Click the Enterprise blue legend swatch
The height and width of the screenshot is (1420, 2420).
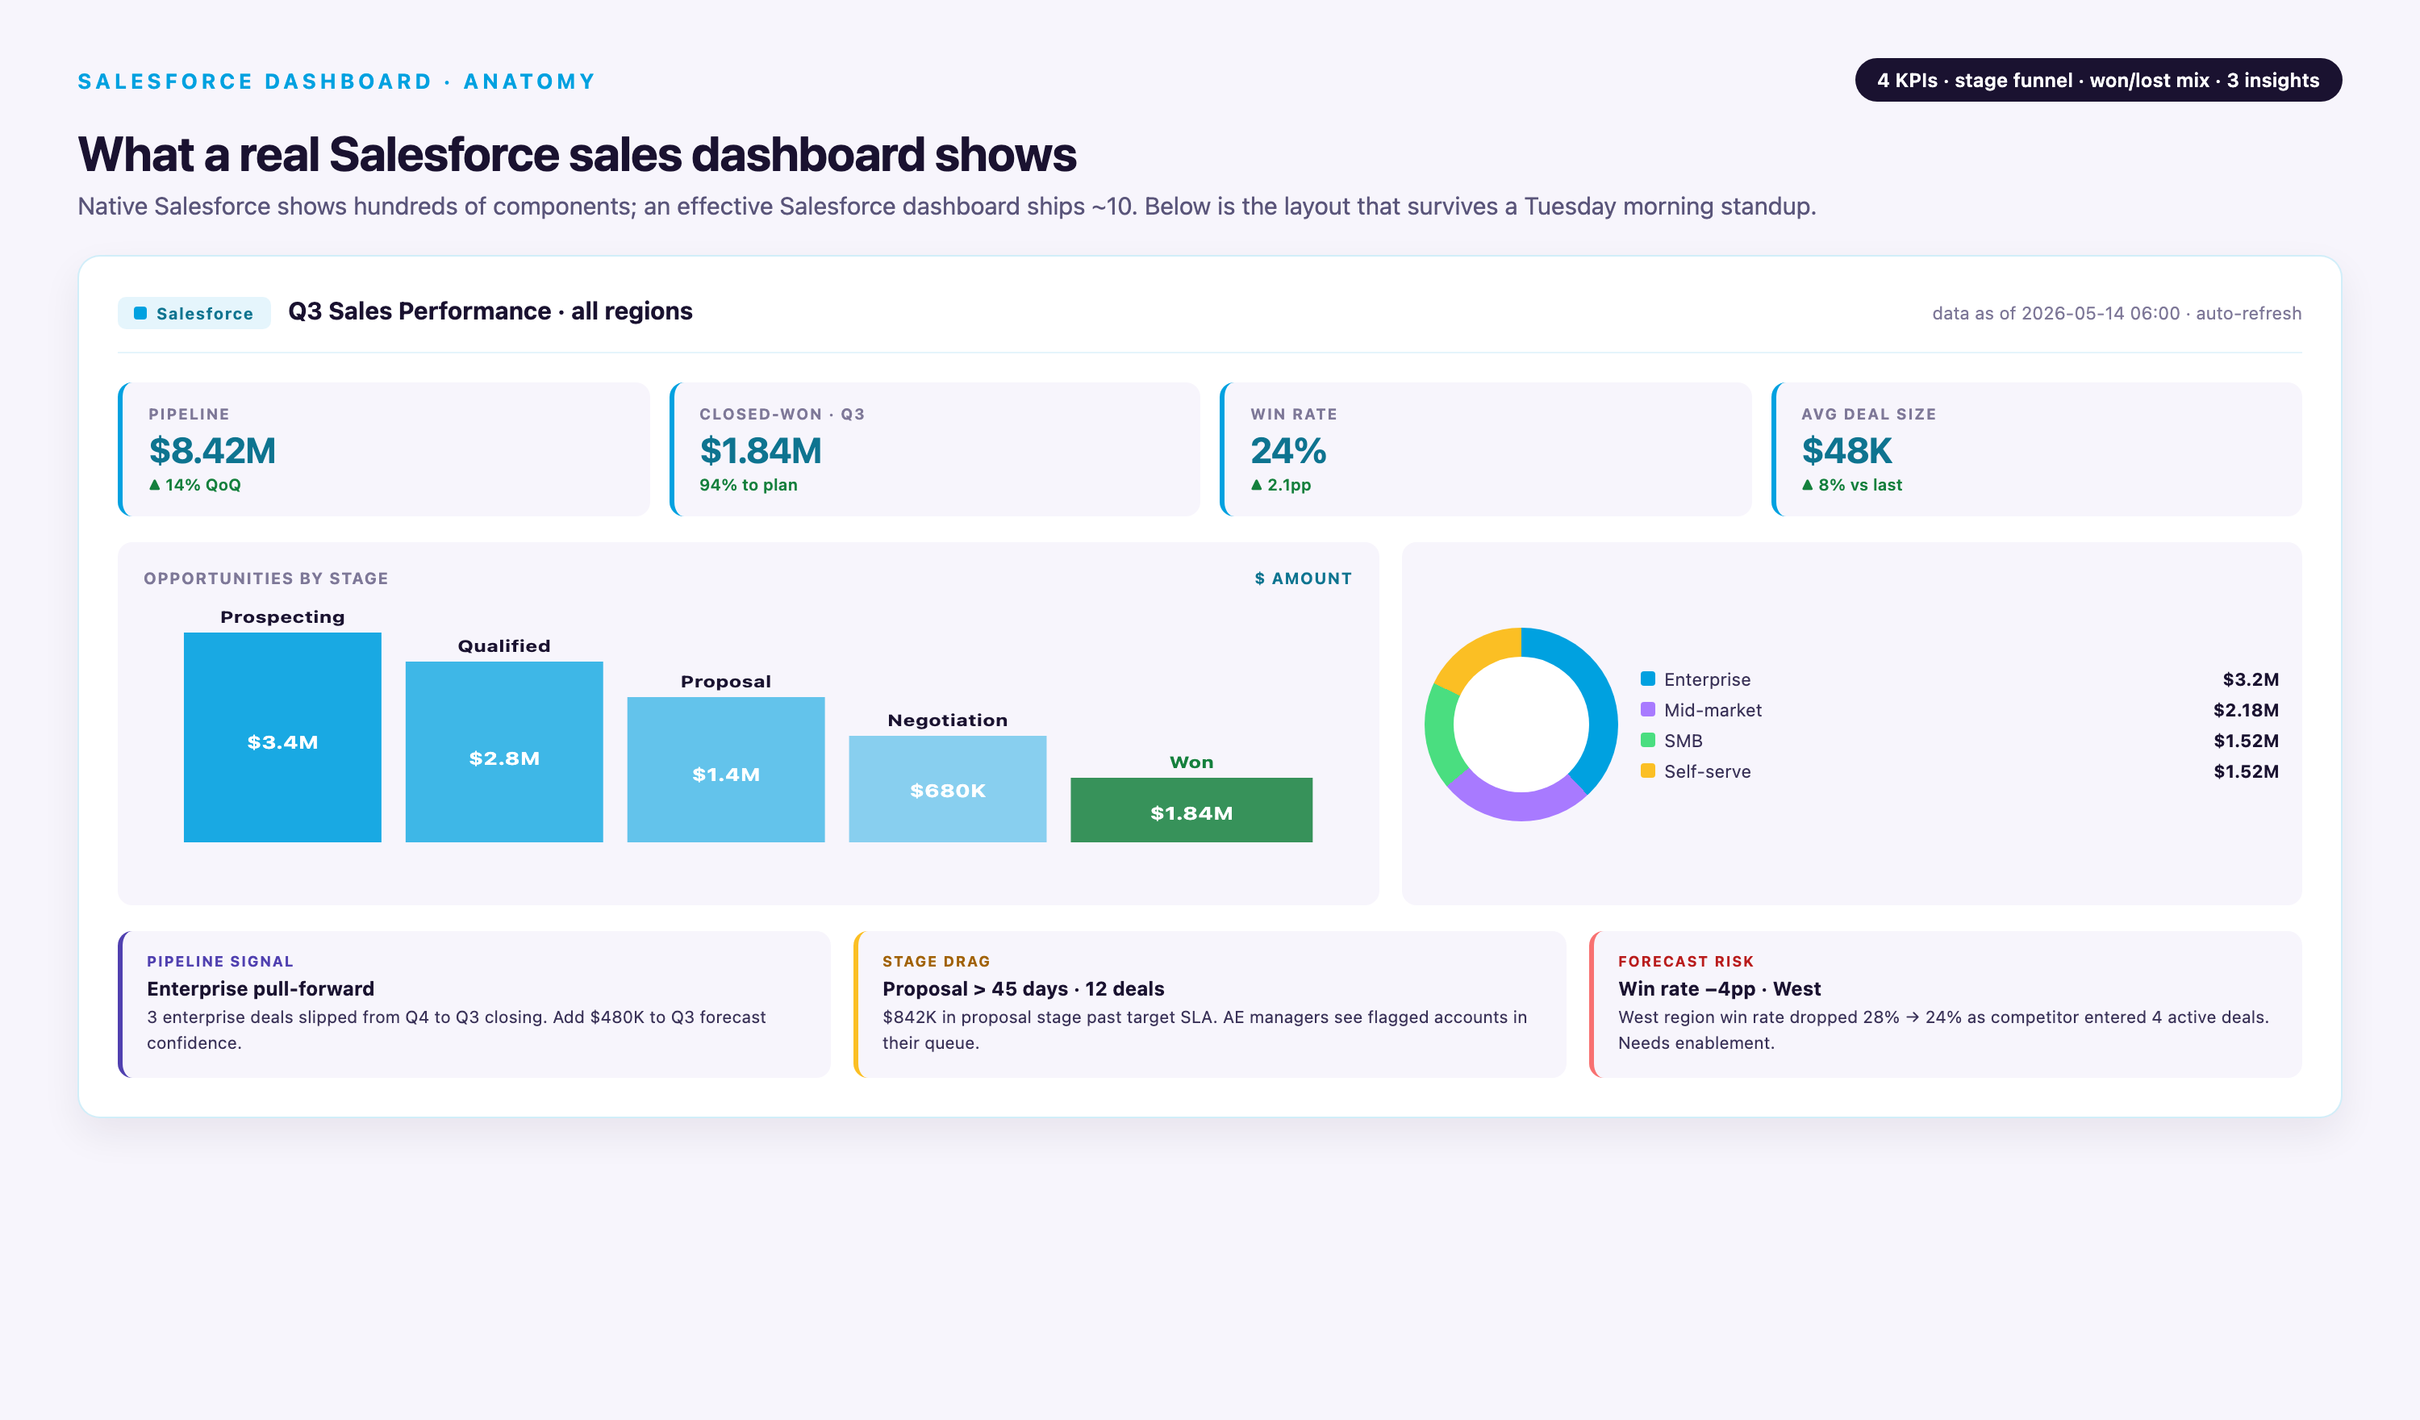click(1648, 679)
